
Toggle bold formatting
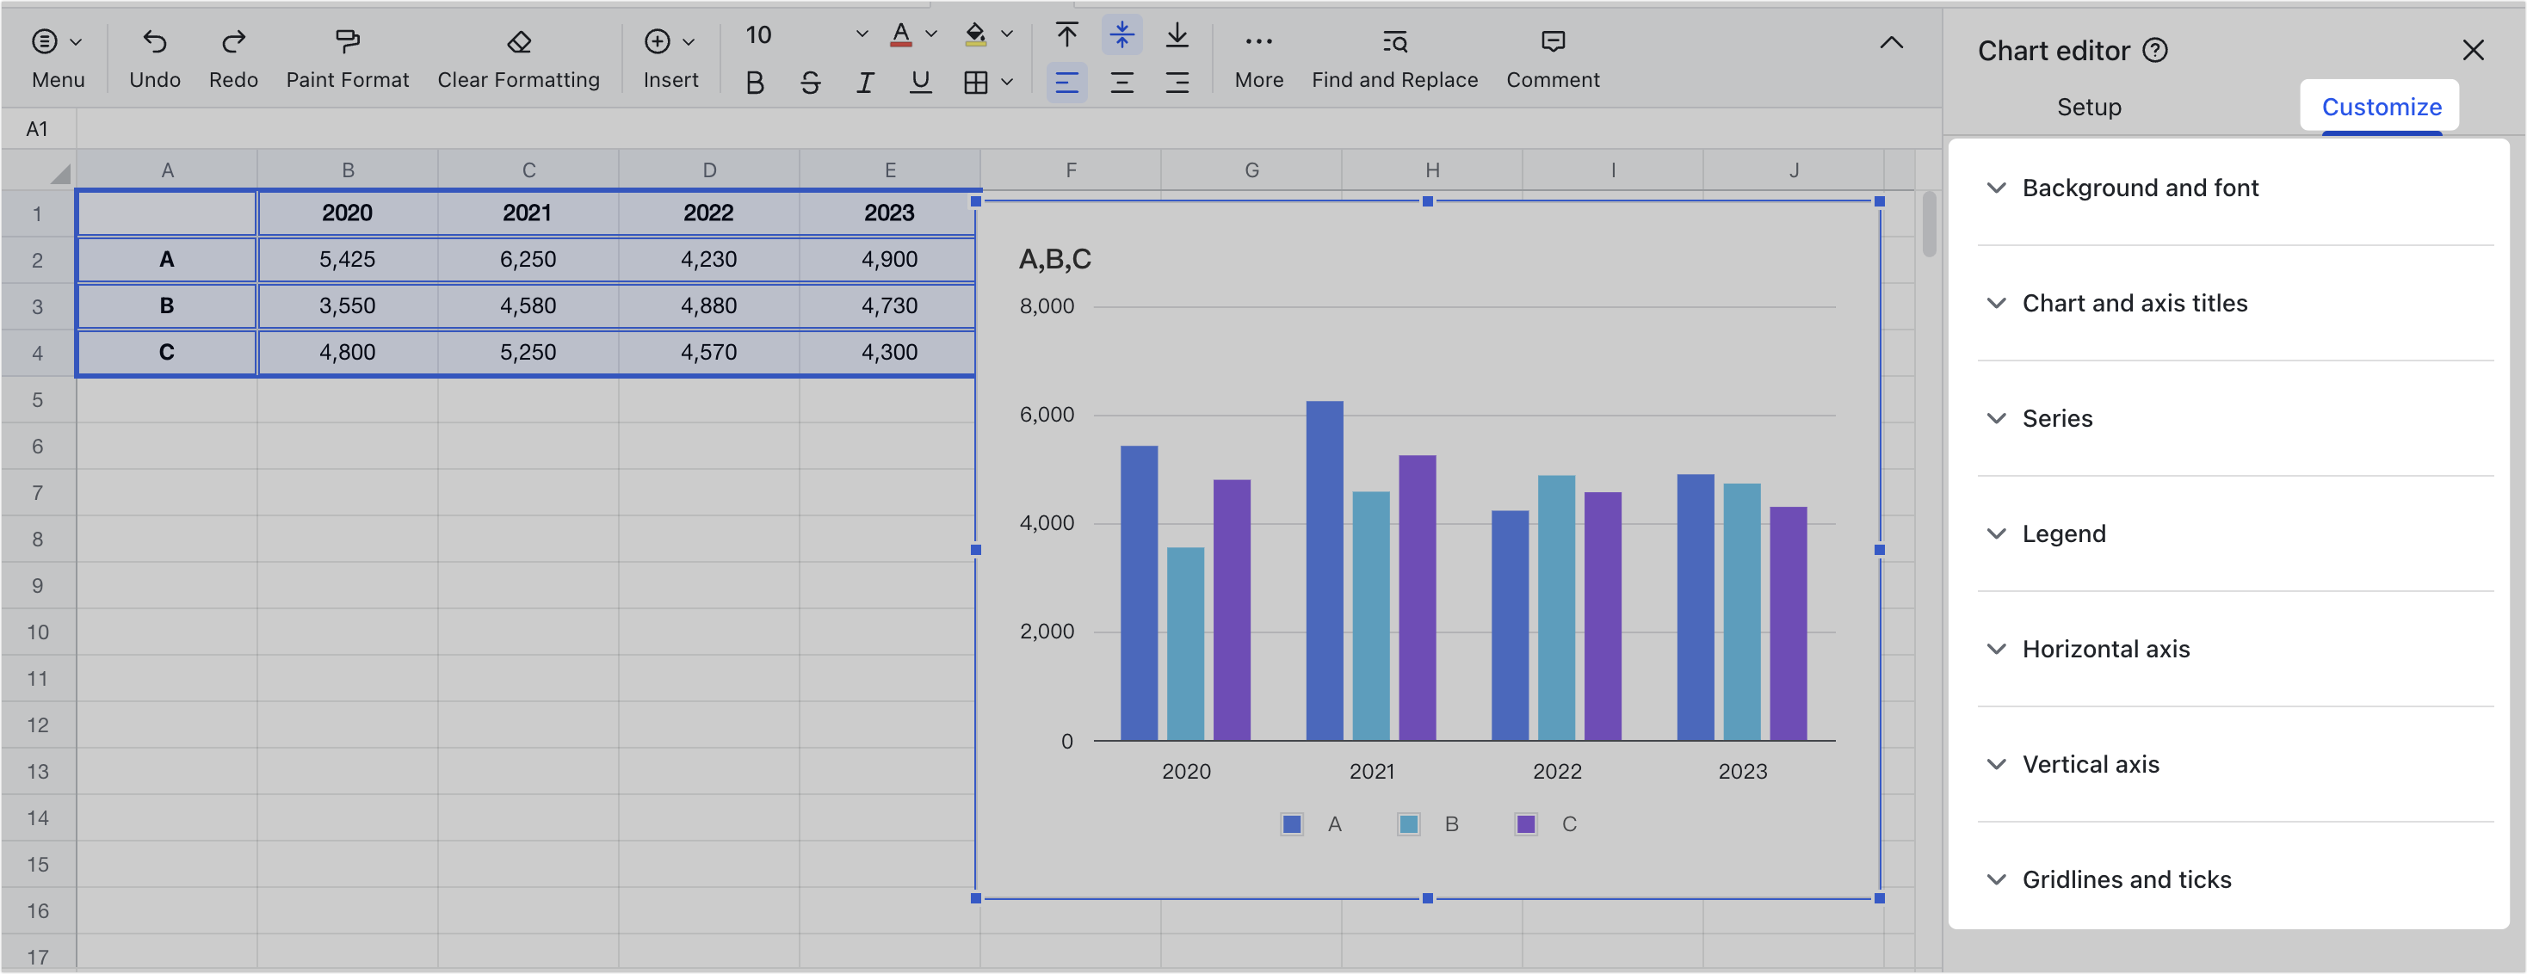click(754, 83)
